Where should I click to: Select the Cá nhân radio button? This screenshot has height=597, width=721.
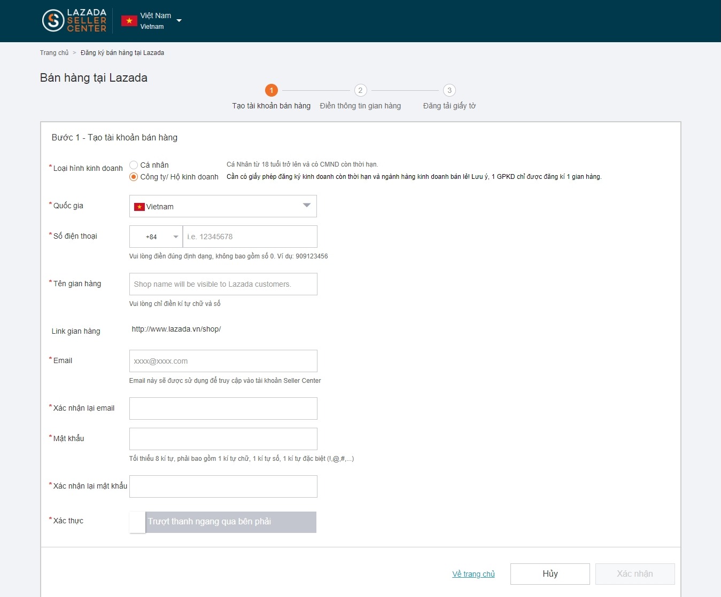(x=134, y=165)
